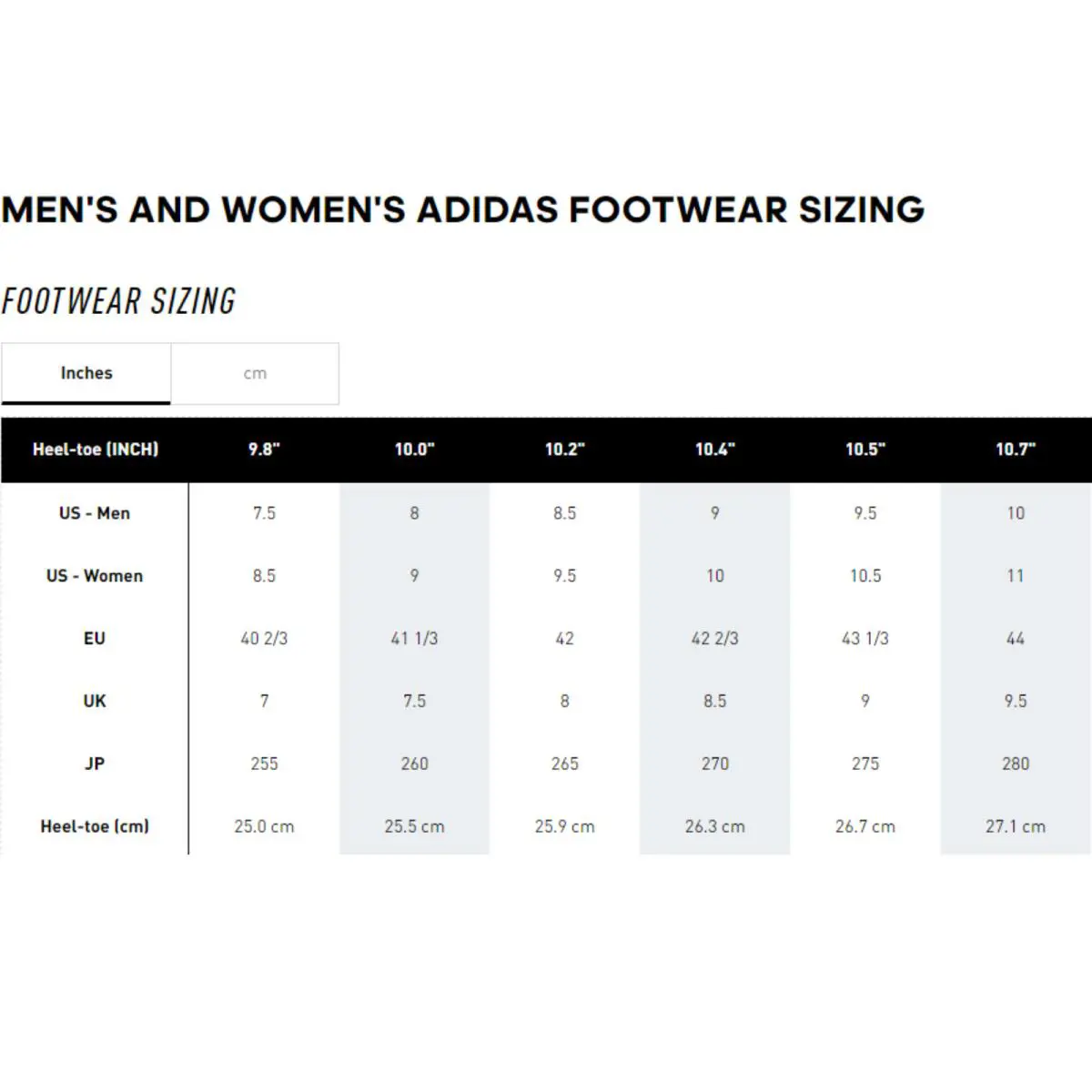Click the US - Women row label
This screenshot has height=1092, width=1092.
(95, 576)
